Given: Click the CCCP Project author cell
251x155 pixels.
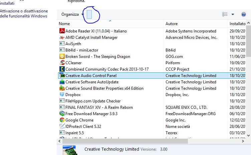Looking at the screenshot, I should pyautogui.click(x=177, y=69).
